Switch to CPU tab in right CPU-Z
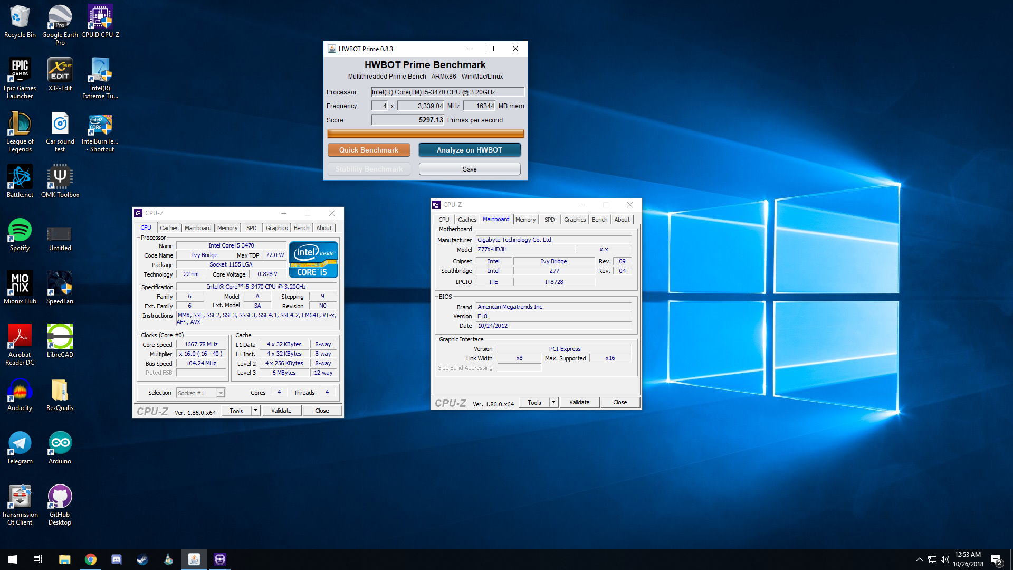Screen dimensions: 1013x570 (444, 220)
